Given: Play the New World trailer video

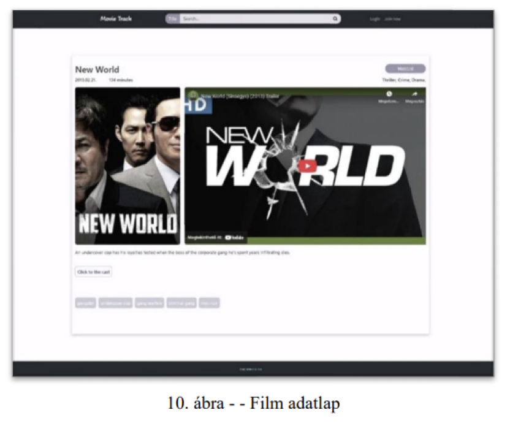Looking at the screenshot, I should click(307, 166).
